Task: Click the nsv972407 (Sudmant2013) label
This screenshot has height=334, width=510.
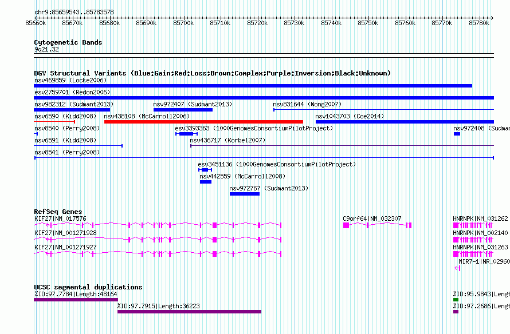Action: [193, 104]
